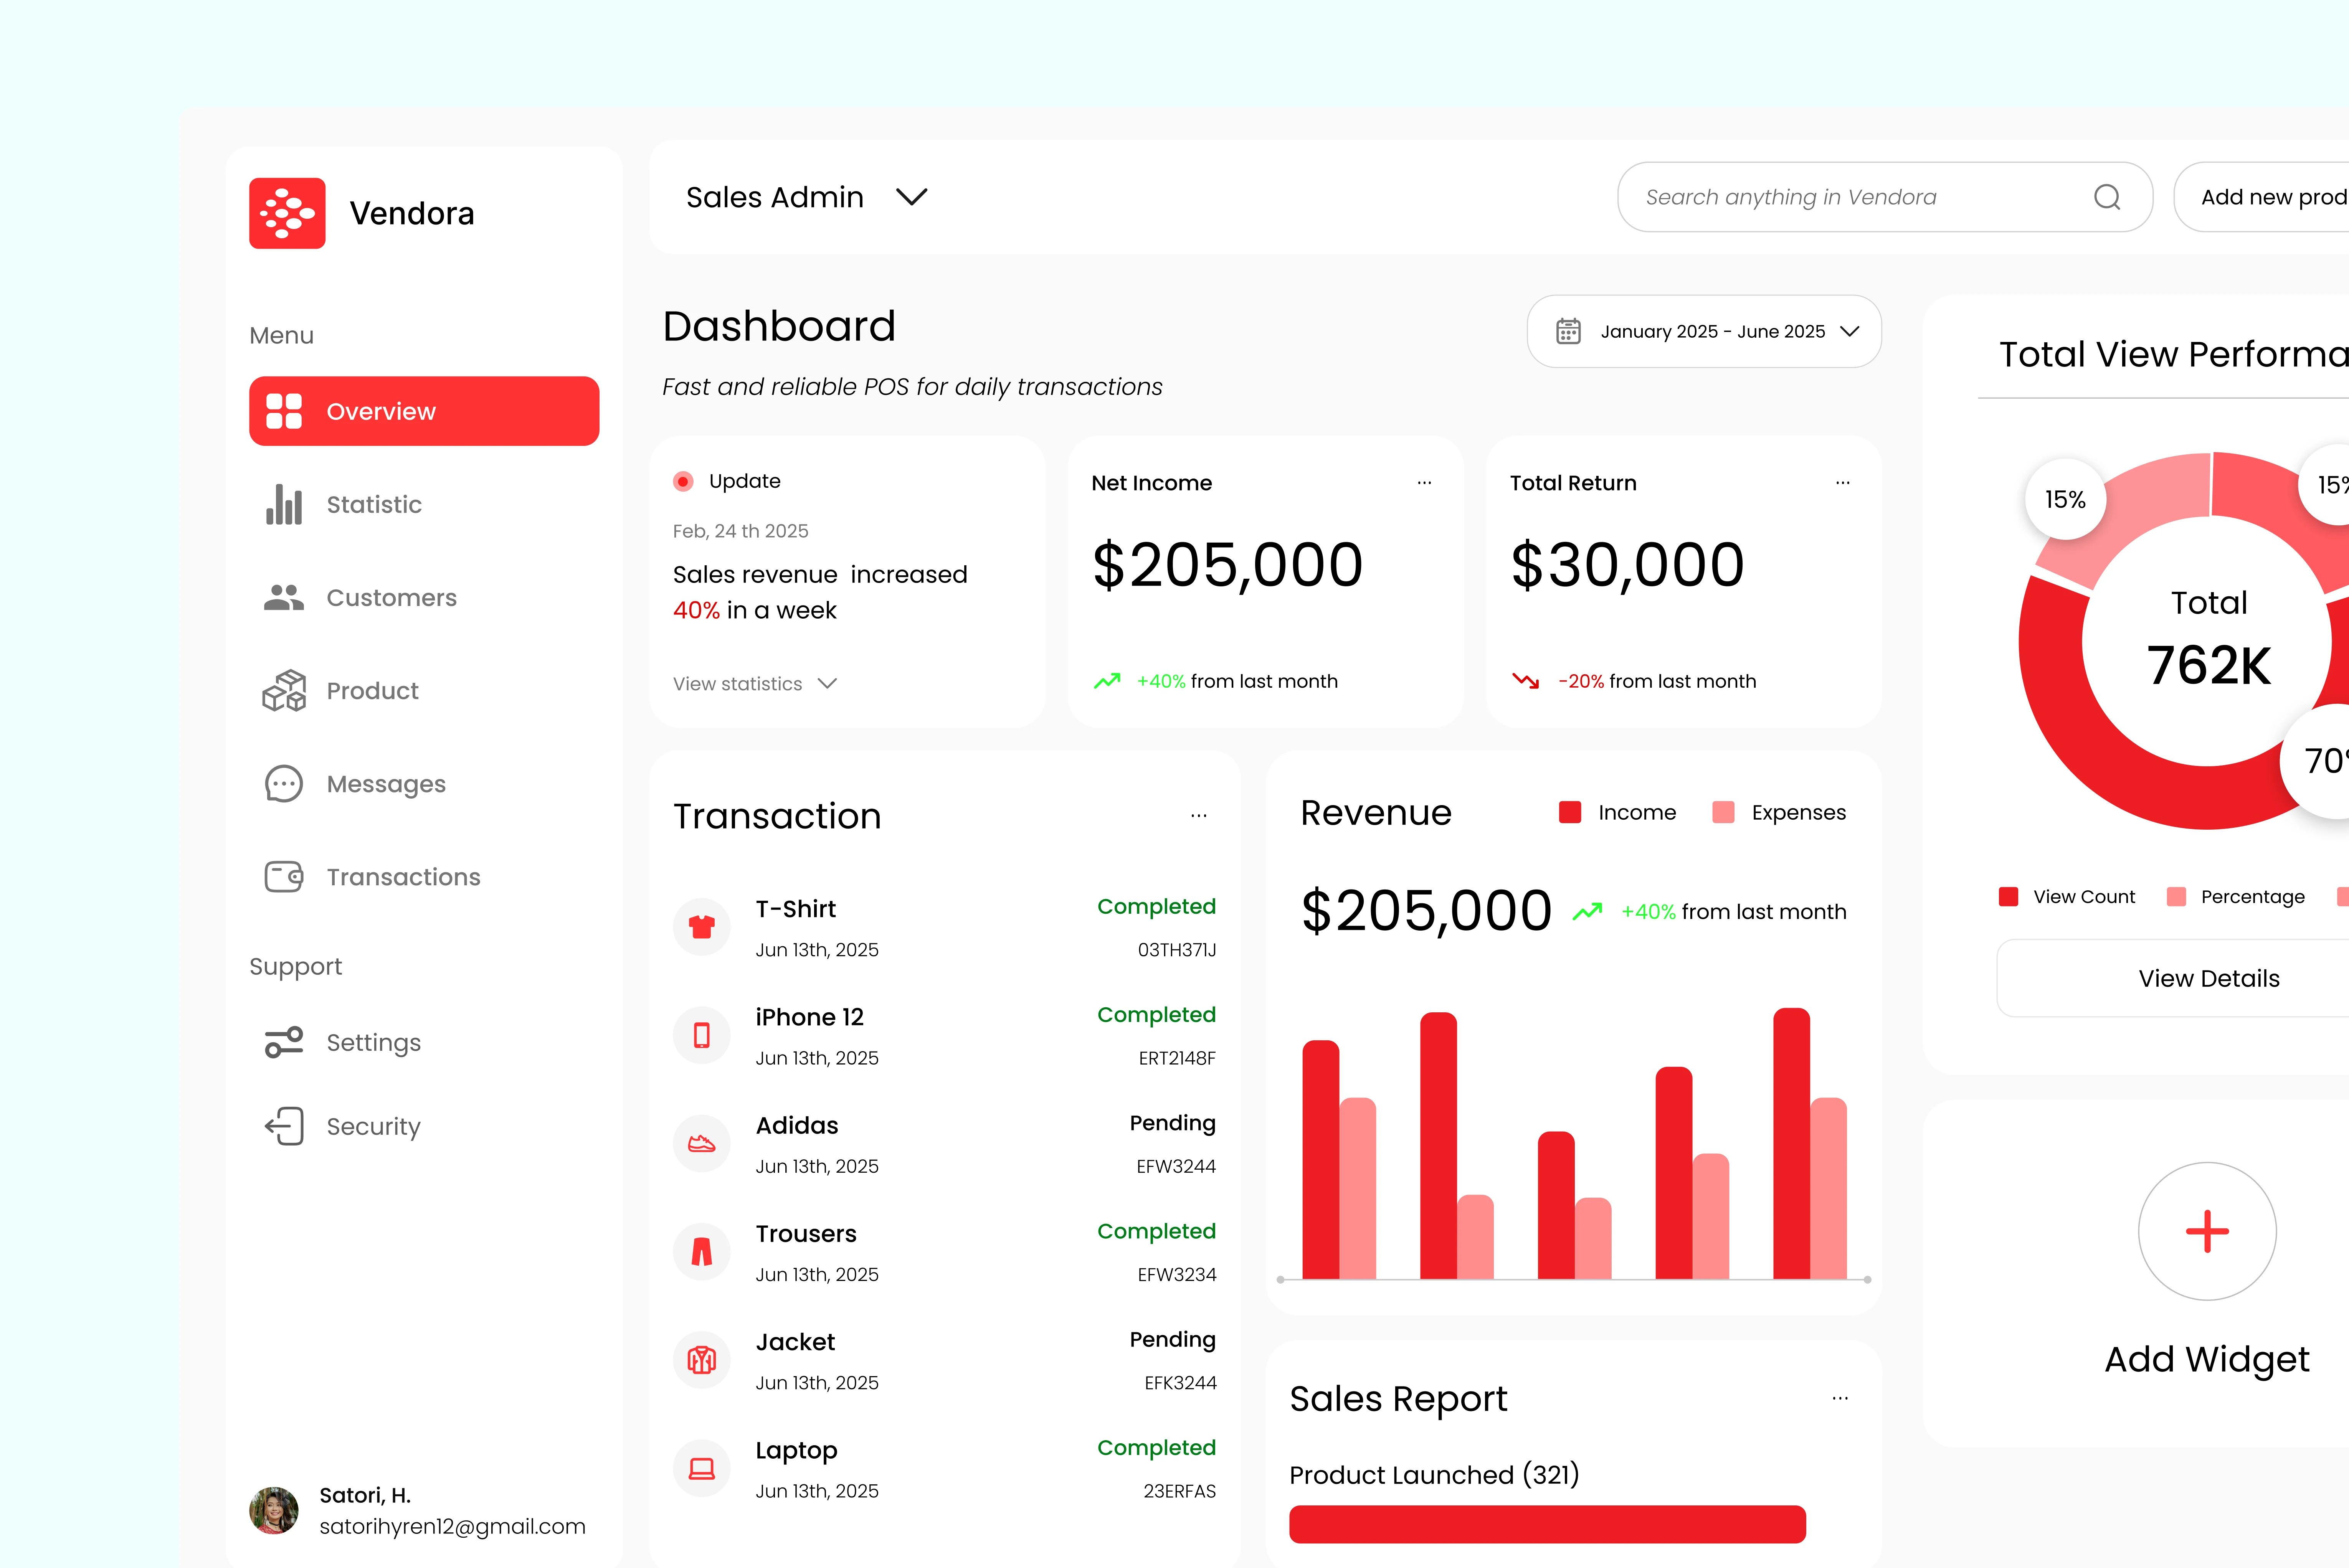Expand View statistics chevron
Image resolution: width=2349 pixels, height=1568 pixels.
[x=827, y=684]
